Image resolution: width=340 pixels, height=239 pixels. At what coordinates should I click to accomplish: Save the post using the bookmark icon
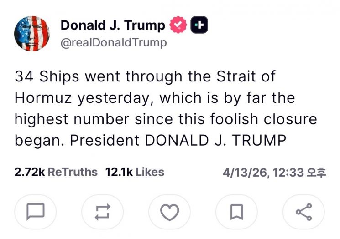coord(237,211)
